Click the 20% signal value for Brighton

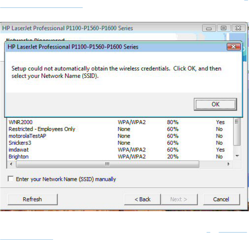(x=172, y=157)
